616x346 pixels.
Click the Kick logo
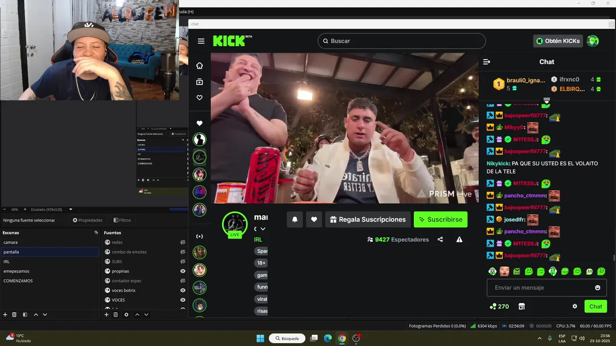pyautogui.click(x=232, y=41)
